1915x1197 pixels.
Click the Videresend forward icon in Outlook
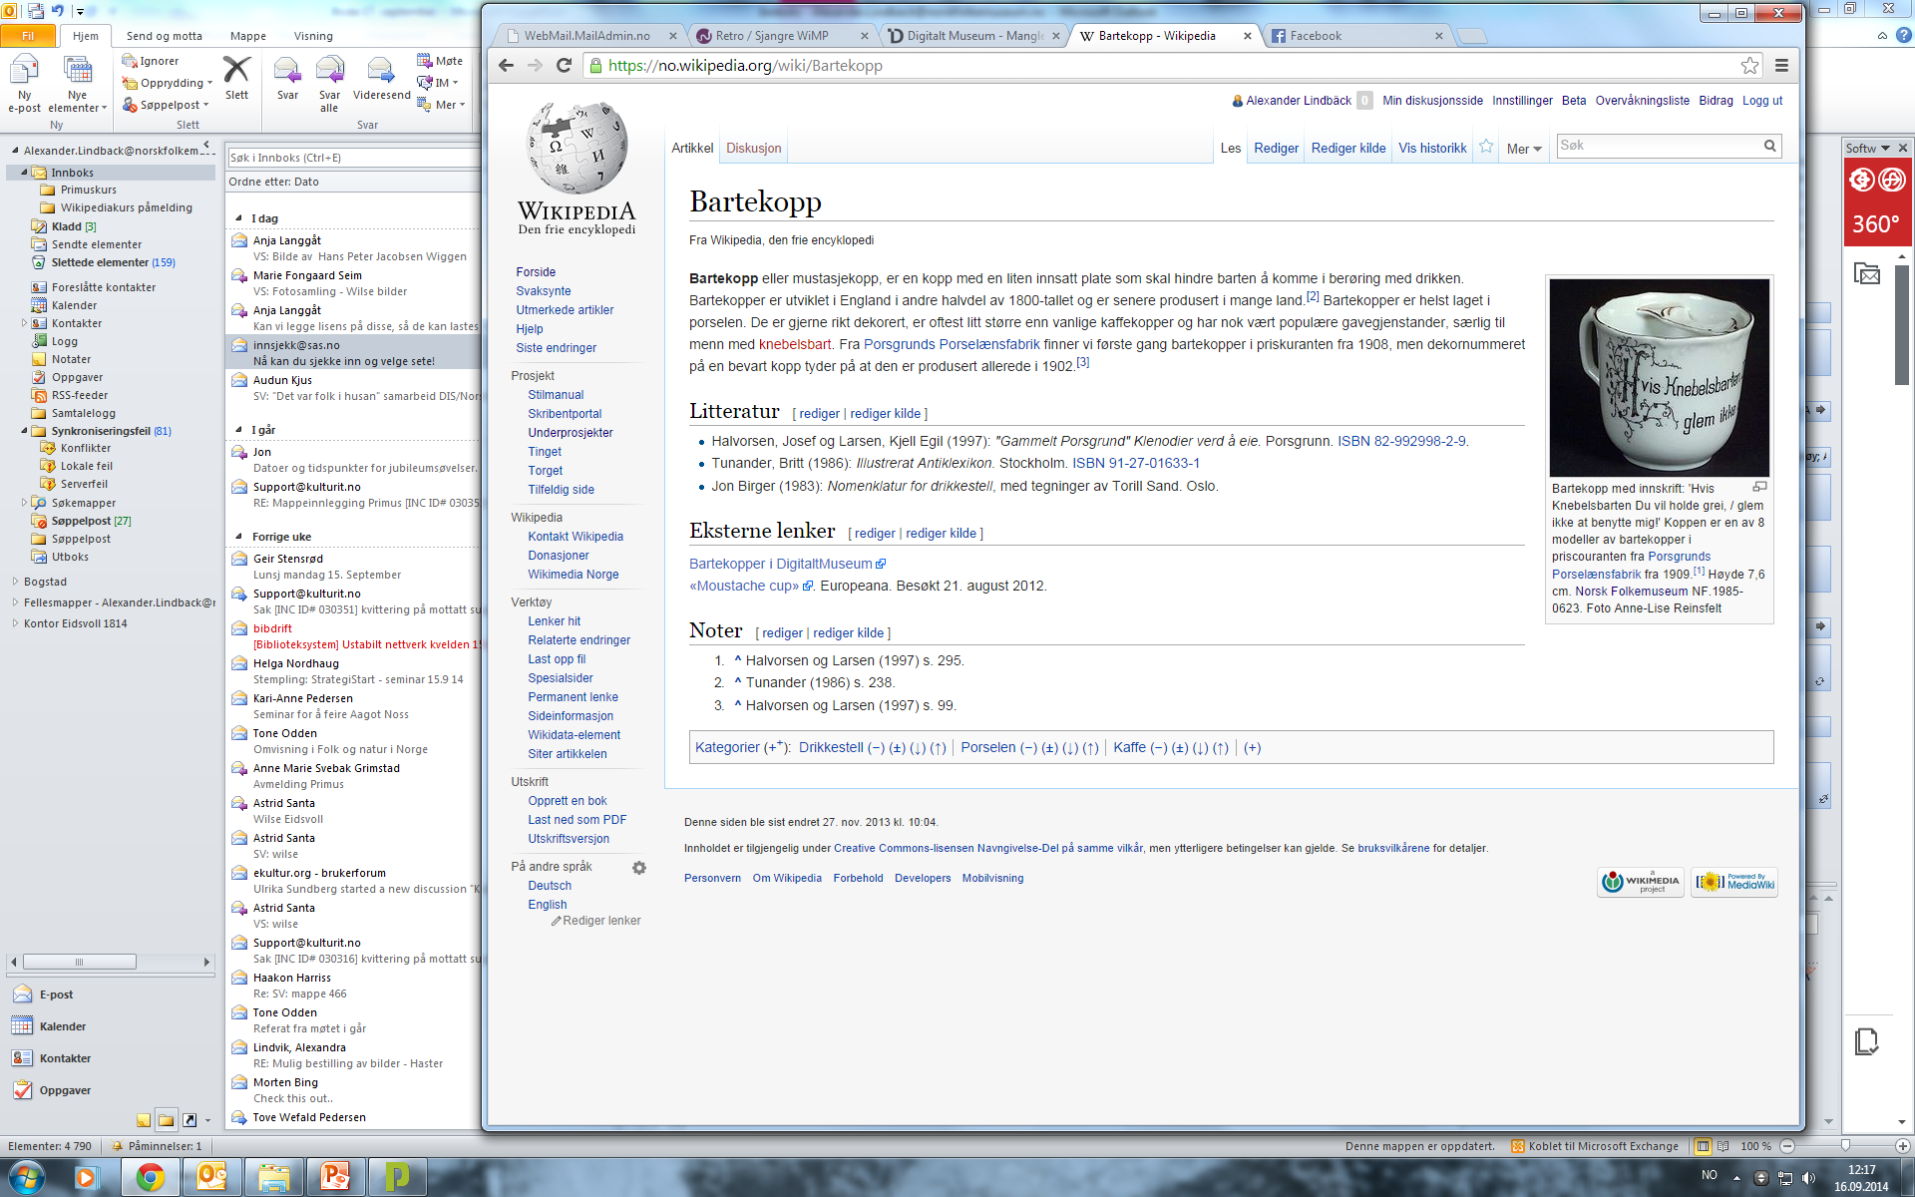point(381,78)
